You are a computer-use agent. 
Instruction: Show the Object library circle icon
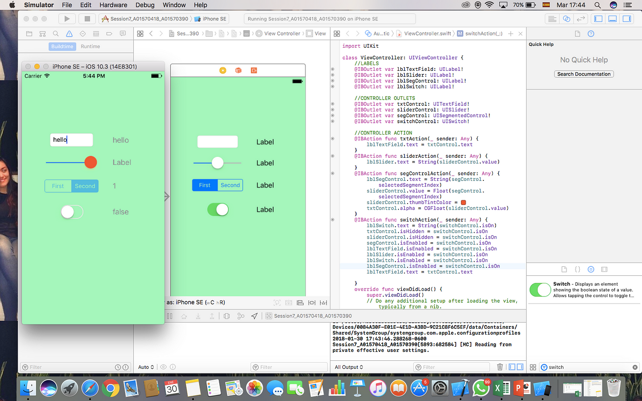tap(590, 269)
